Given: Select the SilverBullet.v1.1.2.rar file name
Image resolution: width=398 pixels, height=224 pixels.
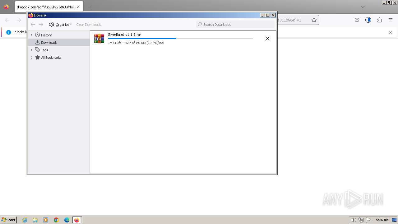Looking at the screenshot, I should point(124,35).
